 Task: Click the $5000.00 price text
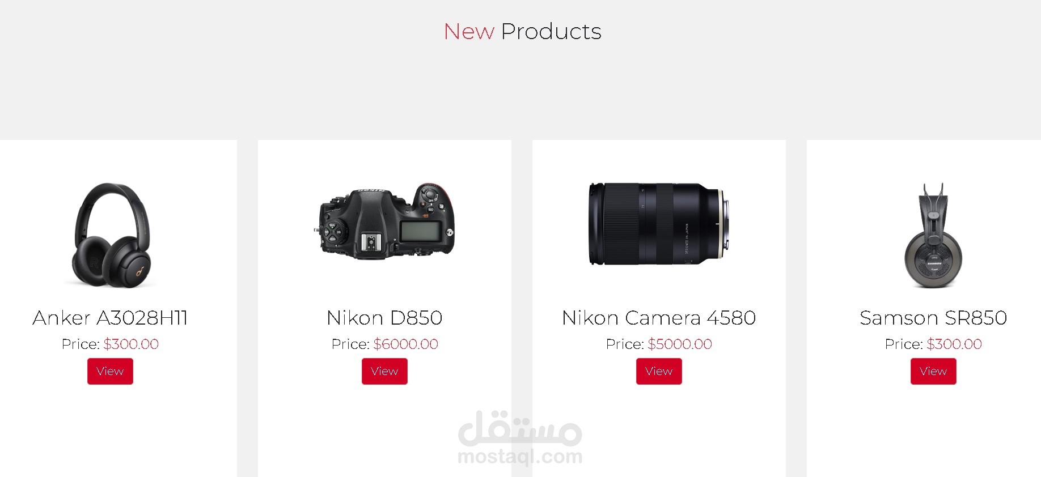[x=680, y=344]
